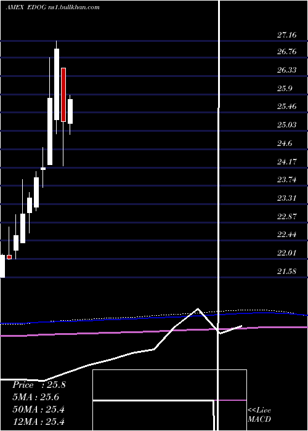Click the 22.44 price axis label
Image resolution: width=308 pixels, height=431 pixels.
tap(286, 235)
